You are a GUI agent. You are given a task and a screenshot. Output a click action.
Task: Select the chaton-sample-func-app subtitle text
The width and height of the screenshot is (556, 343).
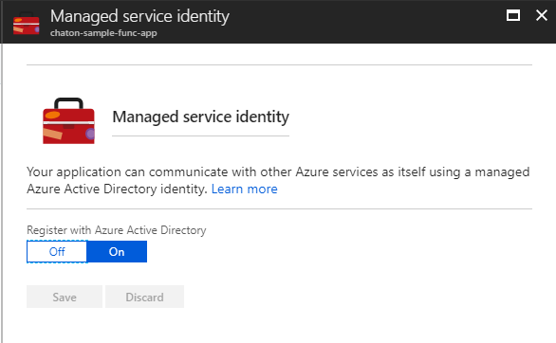[x=103, y=33]
